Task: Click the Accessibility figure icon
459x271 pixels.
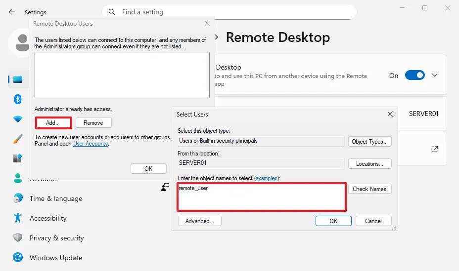Action: click(x=18, y=218)
